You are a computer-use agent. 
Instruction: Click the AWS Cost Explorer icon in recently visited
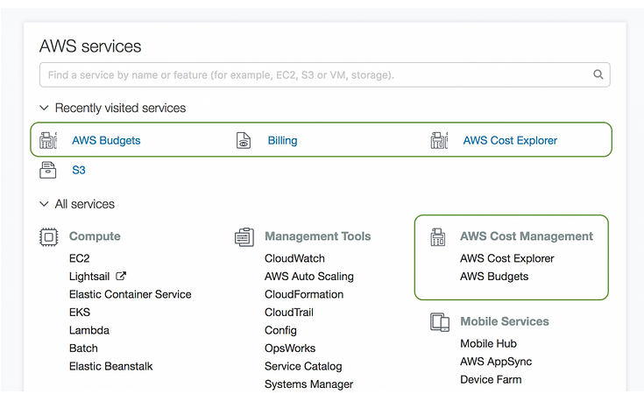tap(439, 140)
